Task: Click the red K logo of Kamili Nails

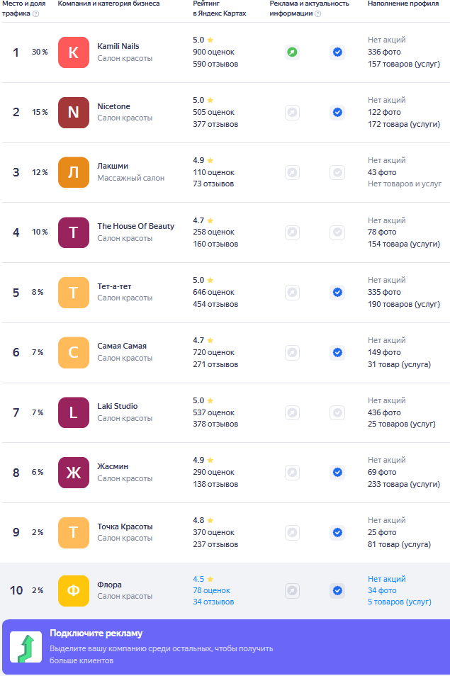Action: pyautogui.click(x=74, y=52)
